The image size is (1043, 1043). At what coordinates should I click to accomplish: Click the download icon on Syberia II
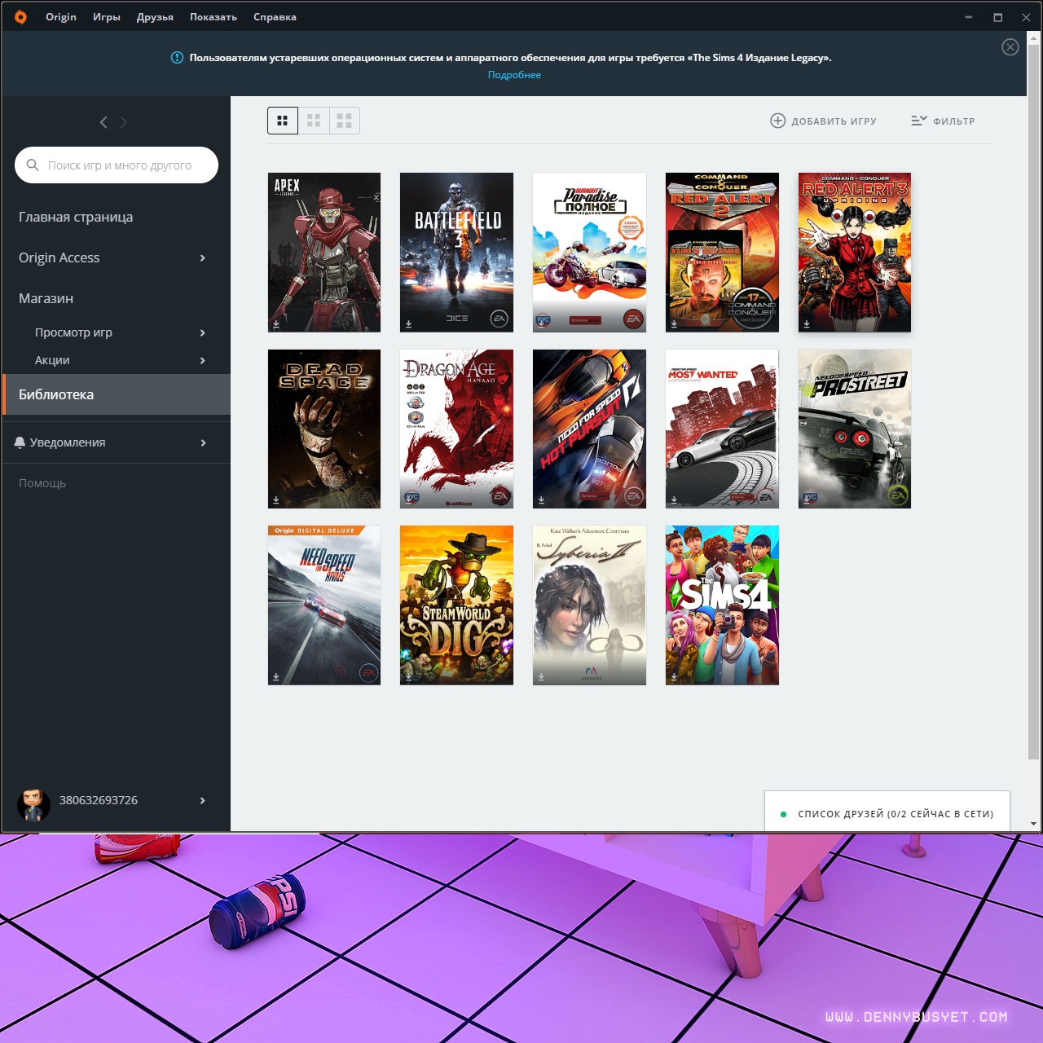(541, 677)
